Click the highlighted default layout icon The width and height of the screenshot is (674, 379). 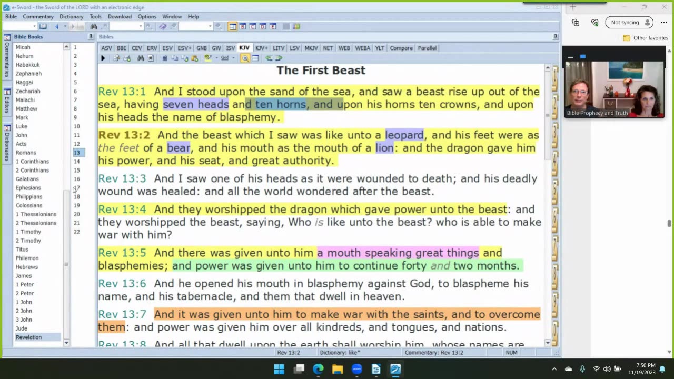233,26
